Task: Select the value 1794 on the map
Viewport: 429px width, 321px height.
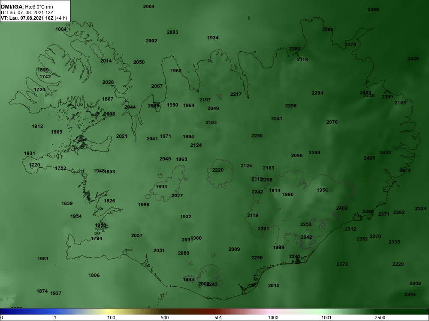Action: click(97, 238)
